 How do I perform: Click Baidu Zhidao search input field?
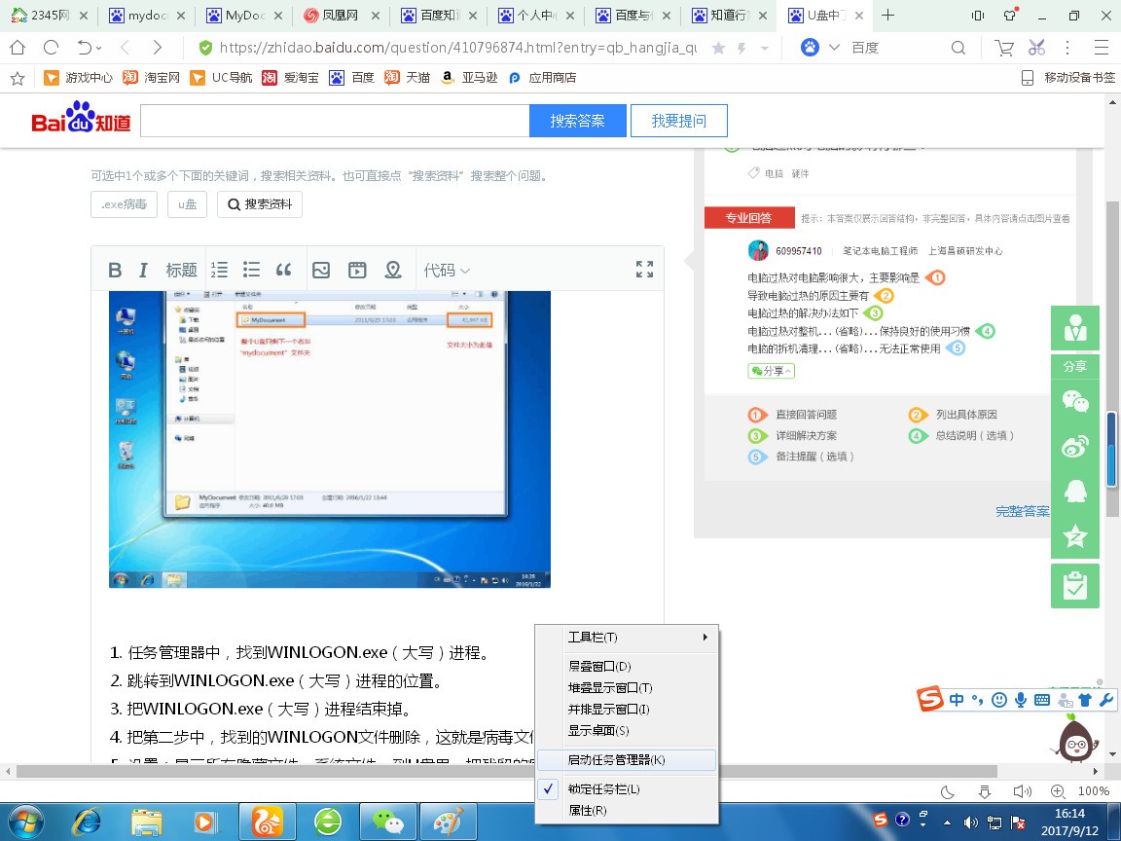pyautogui.click(x=335, y=121)
